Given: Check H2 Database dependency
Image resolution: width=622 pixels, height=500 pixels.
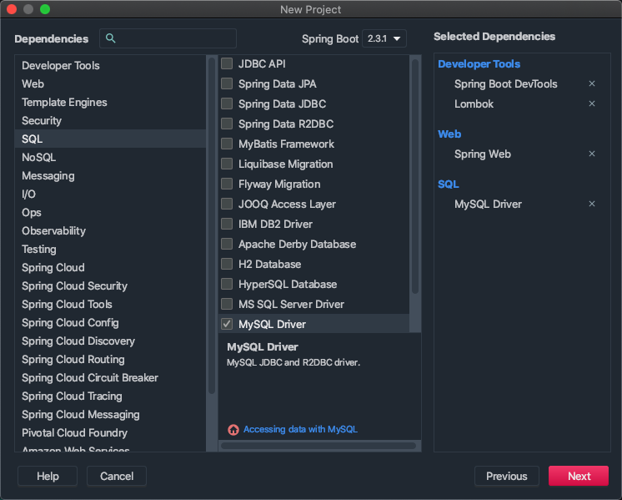Looking at the screenshot, I should click(227, 264).
